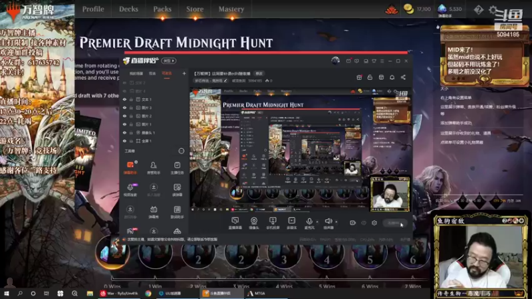Select the first scene tab in companion

(136, 74)
